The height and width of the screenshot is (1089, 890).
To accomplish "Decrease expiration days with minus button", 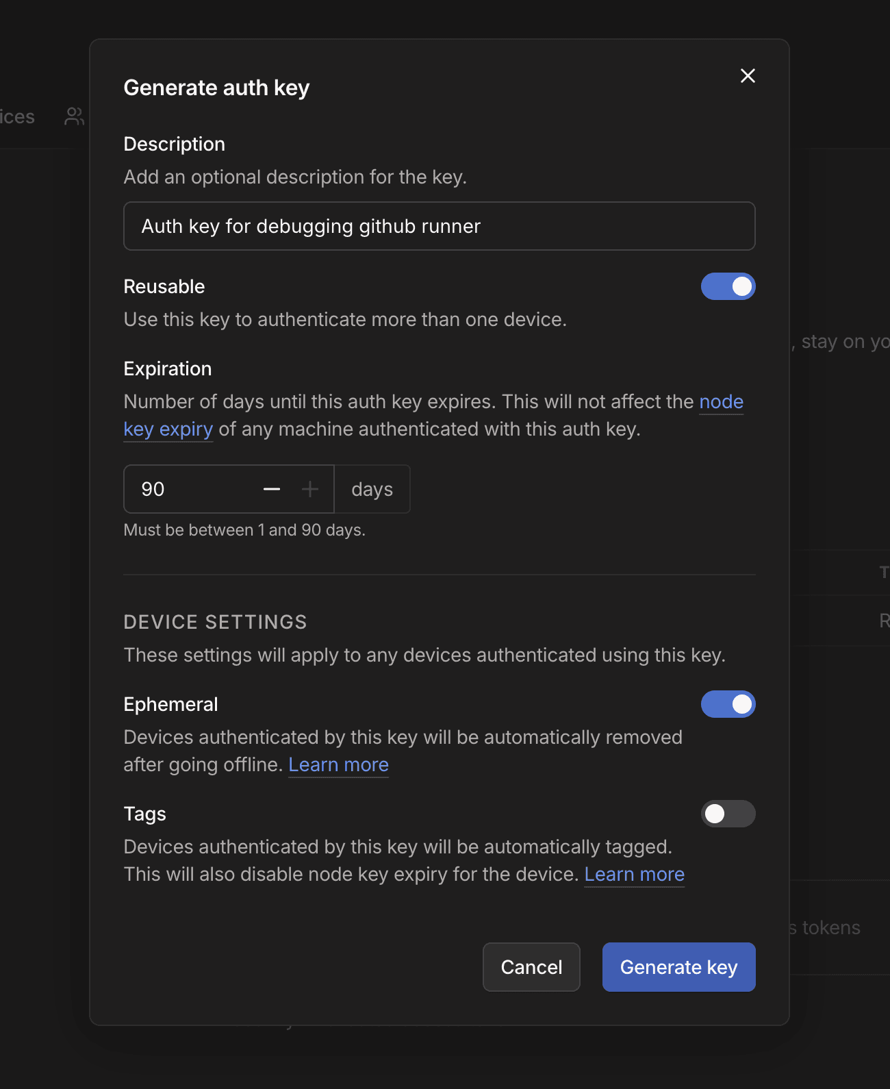I will [272, 489].
